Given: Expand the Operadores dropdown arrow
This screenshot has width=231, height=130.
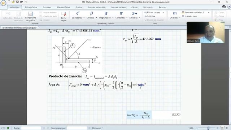Looking at the screenshot, I should tap(84, 18).
